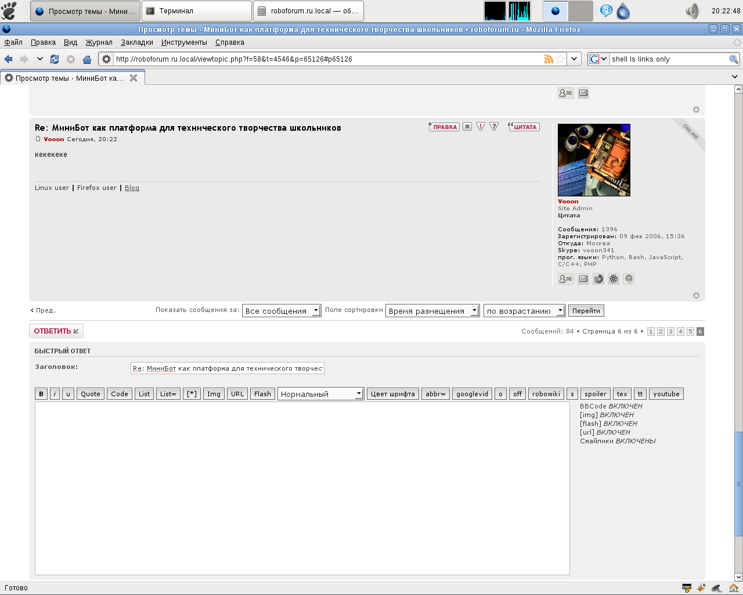Expand the 'Нормальный' font size dropdown

(x=320, y=394)
